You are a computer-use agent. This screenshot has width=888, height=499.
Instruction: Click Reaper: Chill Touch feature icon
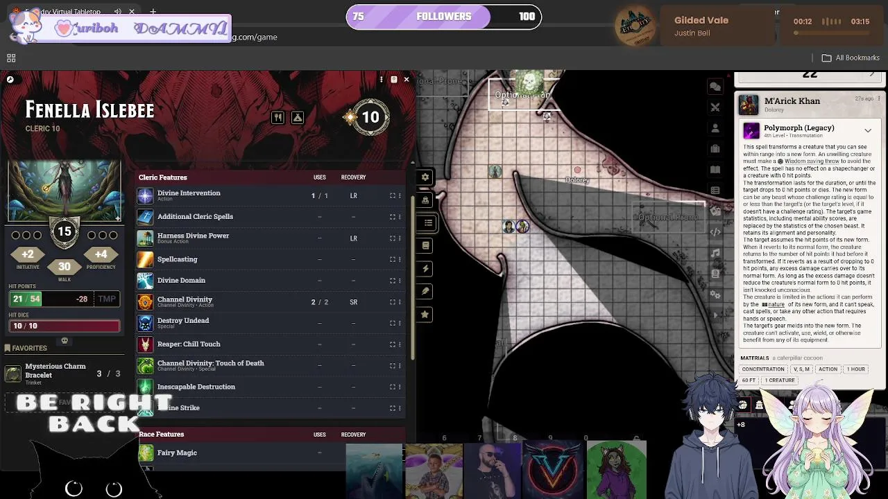(145, 344)
